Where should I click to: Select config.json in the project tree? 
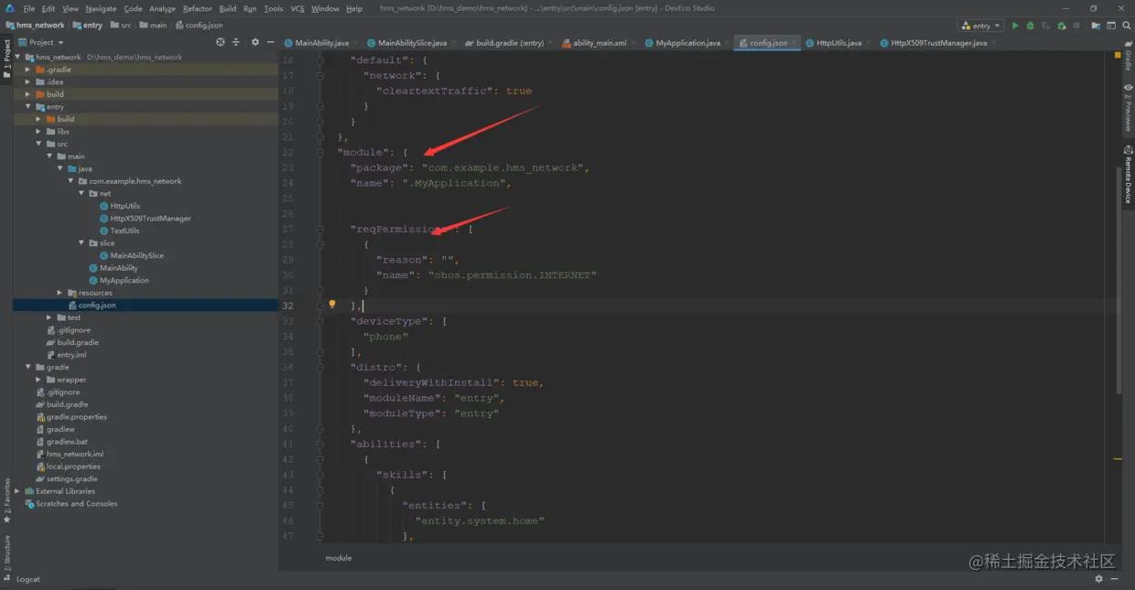coord(97,305)
